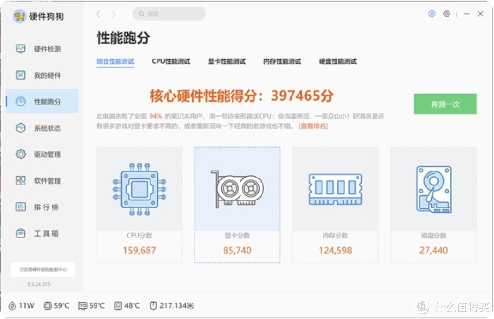Click the 再测一次 green button
The width and height of the screenshot is (494, 319).
pyautogui.click(x=445, y=104)
